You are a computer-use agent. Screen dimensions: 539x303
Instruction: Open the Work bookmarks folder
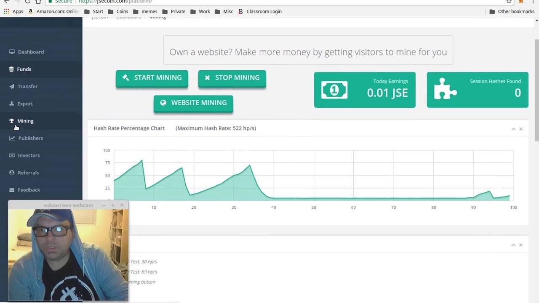coord(200,11)
